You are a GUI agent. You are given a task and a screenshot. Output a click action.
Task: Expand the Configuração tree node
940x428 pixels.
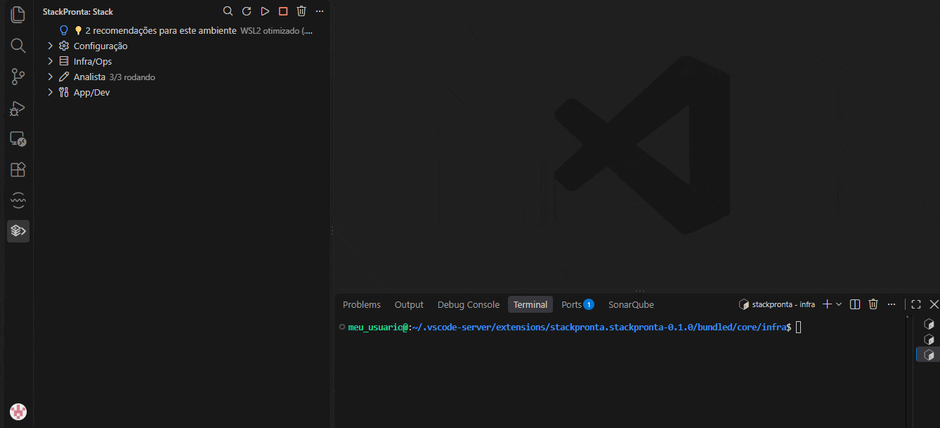pyautogui.click(x=50, y=46)
